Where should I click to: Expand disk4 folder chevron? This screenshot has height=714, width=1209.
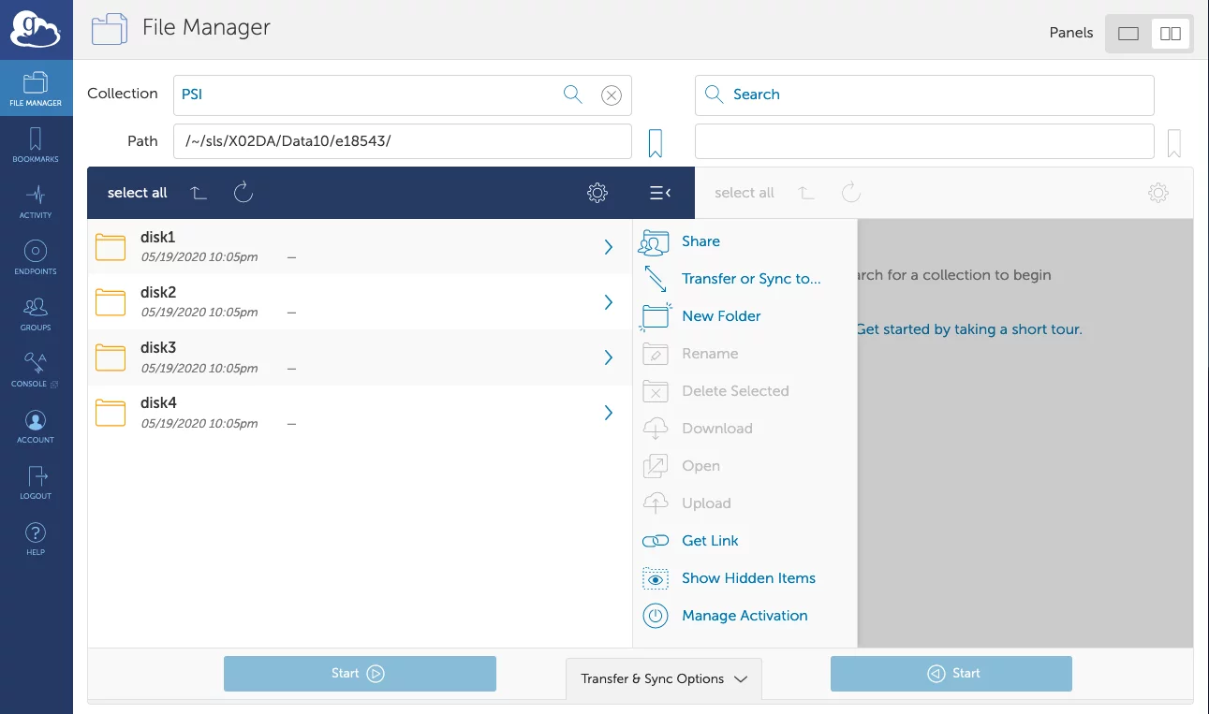609,413
